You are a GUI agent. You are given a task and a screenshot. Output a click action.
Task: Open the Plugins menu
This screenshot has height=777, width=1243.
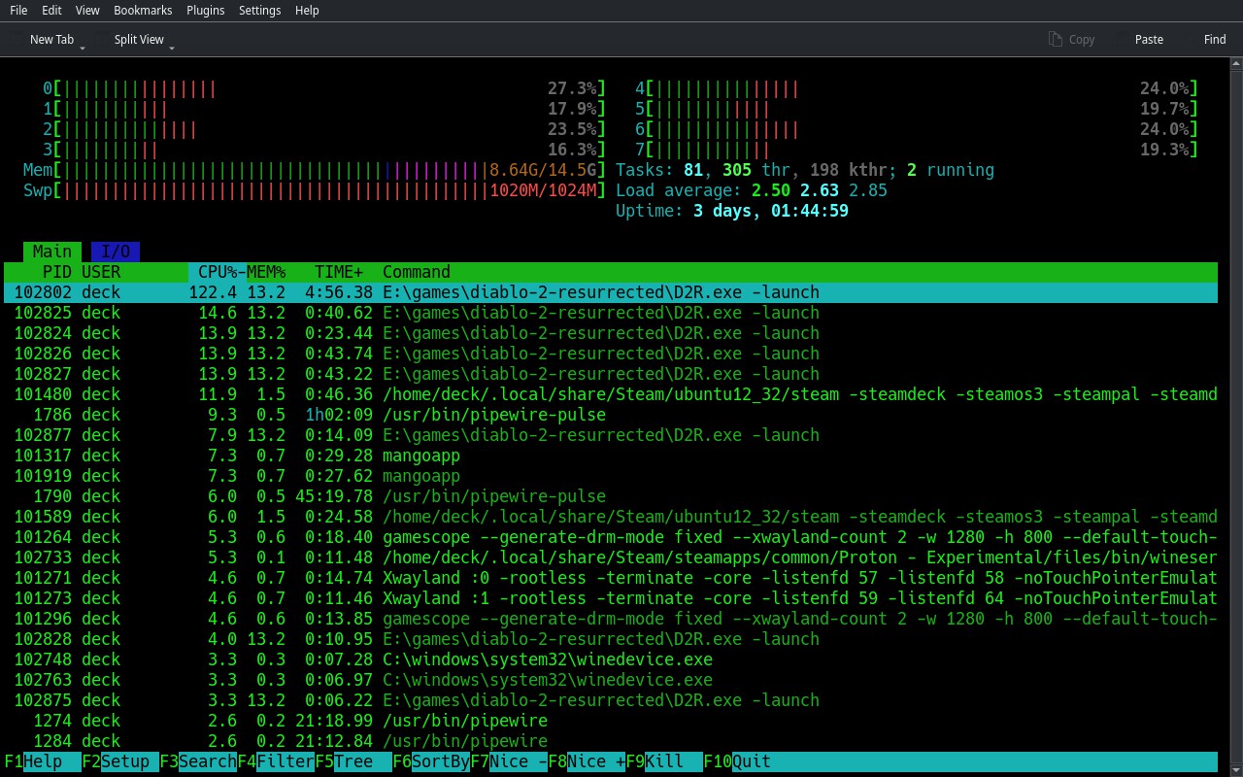point(205,10)
